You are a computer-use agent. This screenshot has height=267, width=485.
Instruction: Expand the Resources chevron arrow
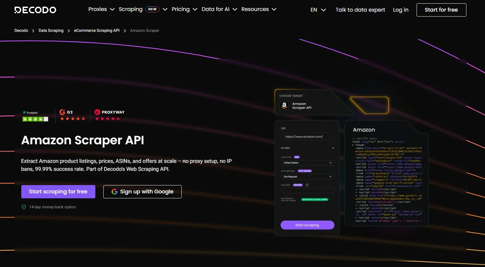(274, 9)
